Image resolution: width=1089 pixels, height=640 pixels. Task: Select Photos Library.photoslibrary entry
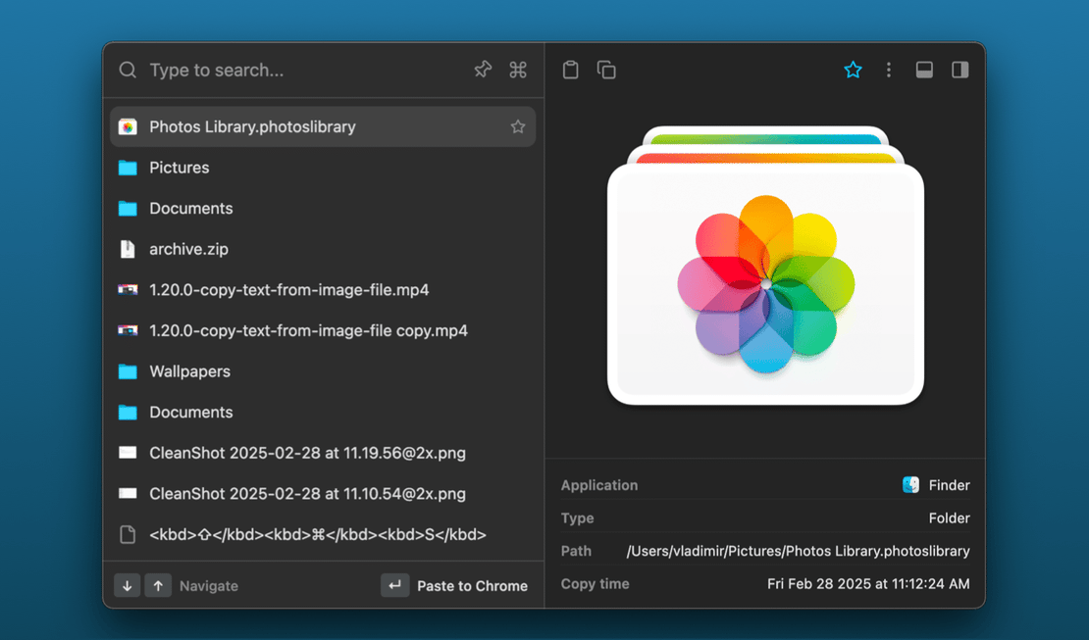(x=323, y=126)
